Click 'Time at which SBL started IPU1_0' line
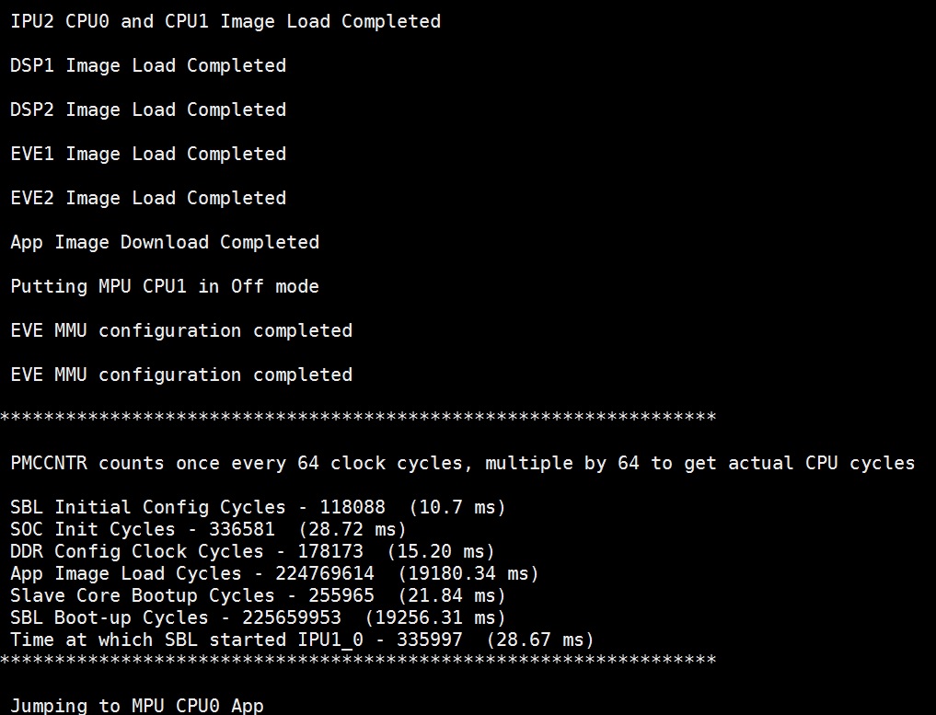 coord(302,640)
